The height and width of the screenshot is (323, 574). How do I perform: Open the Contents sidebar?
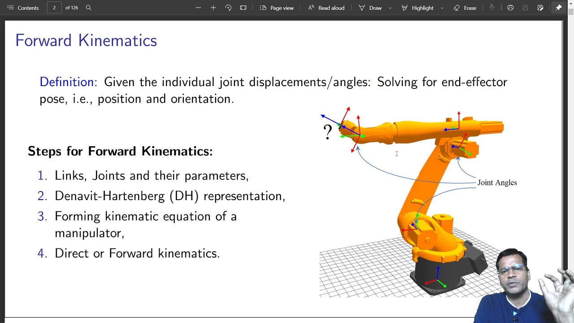coord(23,8)
